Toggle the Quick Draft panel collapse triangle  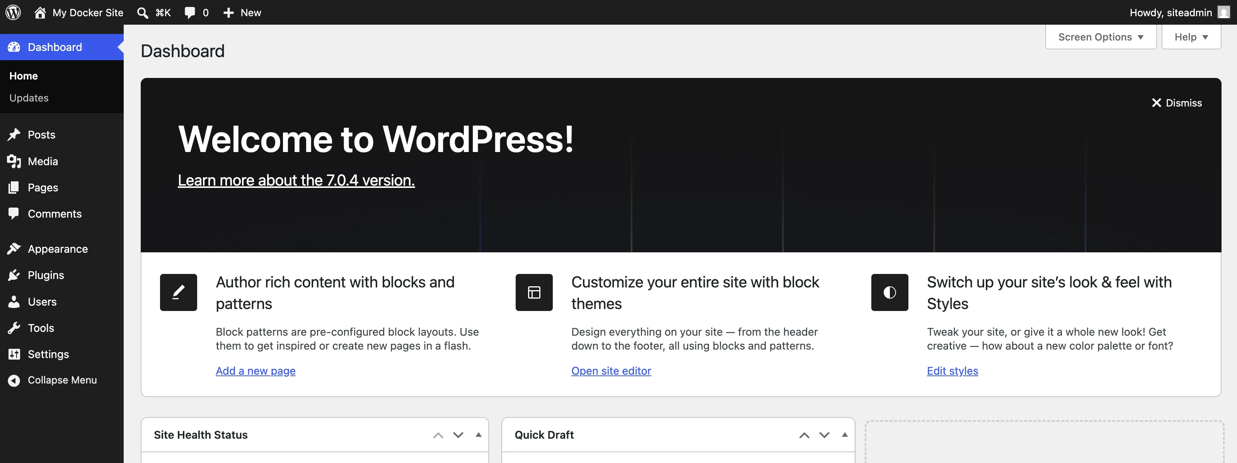coord(845,435)
